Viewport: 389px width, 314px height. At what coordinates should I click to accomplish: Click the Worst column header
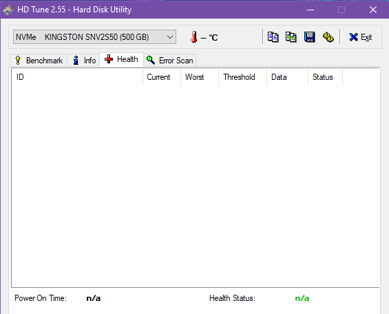pos(200,77)
